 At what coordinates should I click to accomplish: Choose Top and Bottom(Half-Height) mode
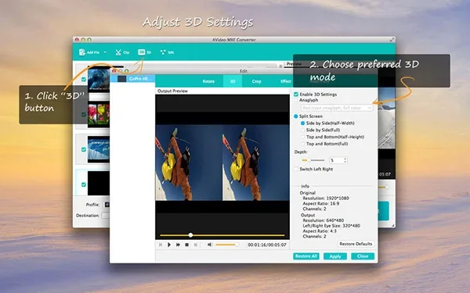(x=302, y=137)
